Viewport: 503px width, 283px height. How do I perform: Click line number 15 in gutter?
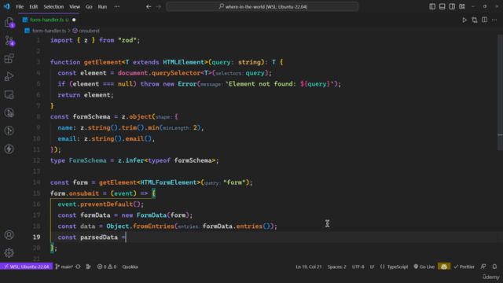(x=36, y=193)
